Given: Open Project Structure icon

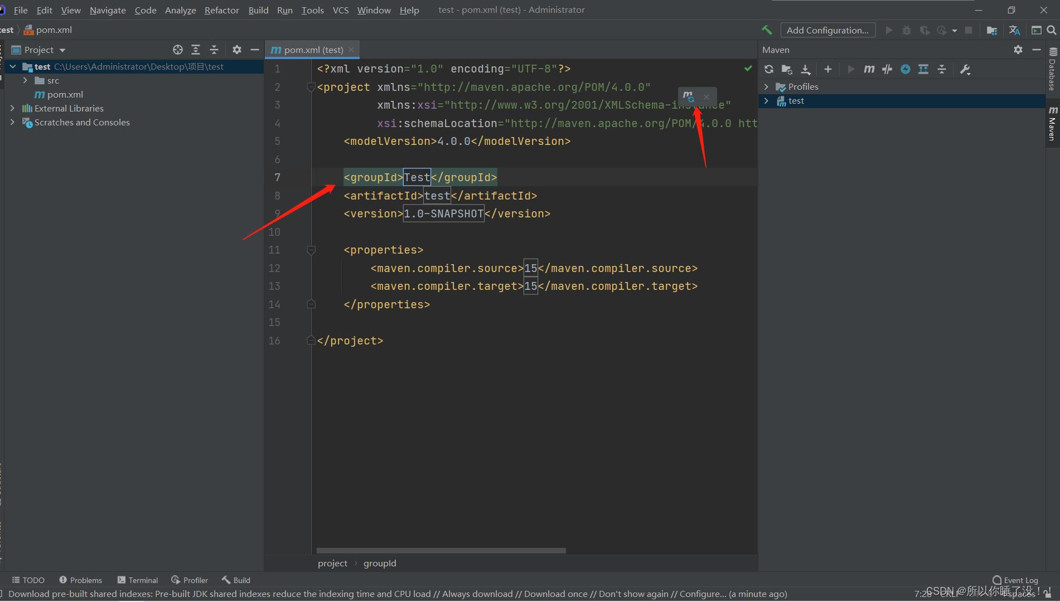Looking at the screenshot, I should (x=992, y=30).
